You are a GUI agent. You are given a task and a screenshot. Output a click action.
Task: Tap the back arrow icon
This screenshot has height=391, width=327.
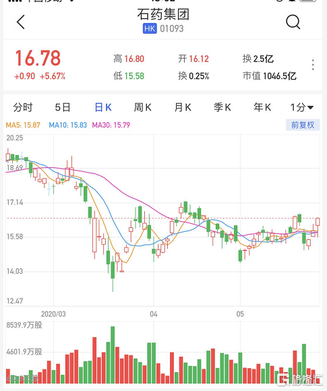pos(21,22)
